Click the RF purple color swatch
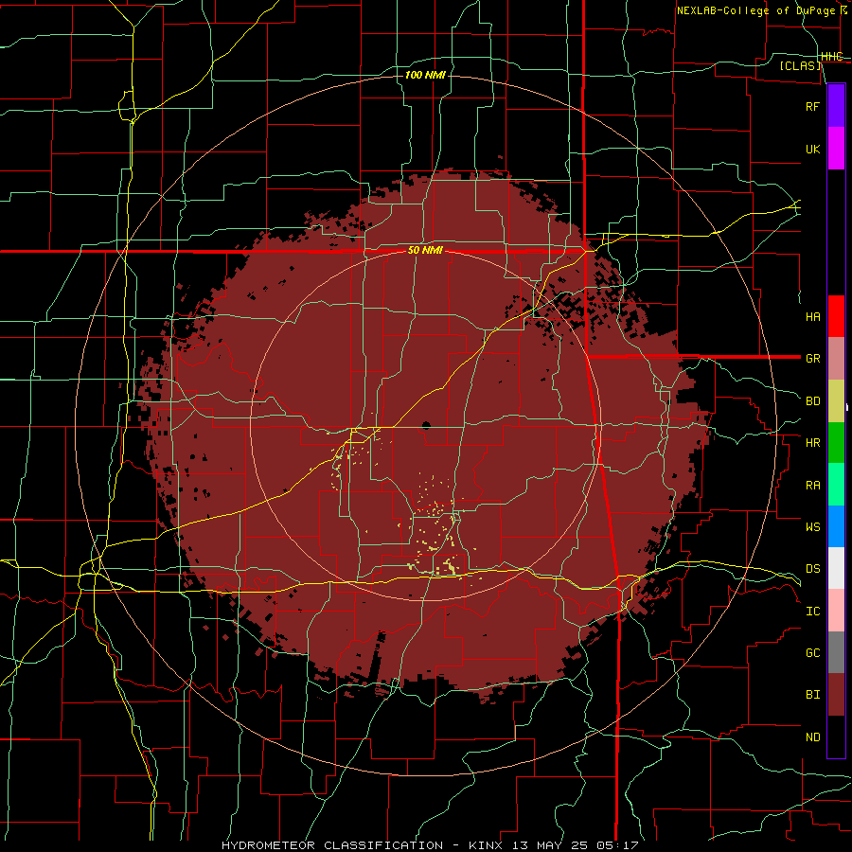The height and width of the screenshot is (852, 852). 836,106
